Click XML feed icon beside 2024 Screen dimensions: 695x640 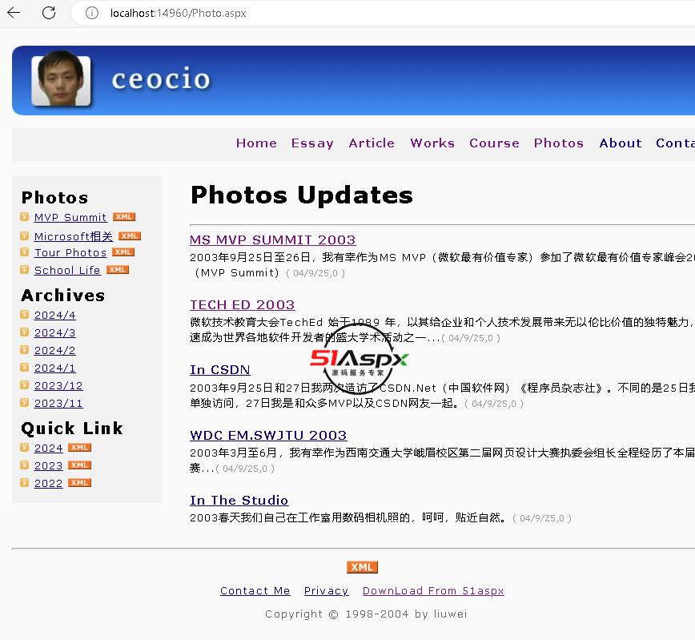pyautogui.click(x=80, y=448)
